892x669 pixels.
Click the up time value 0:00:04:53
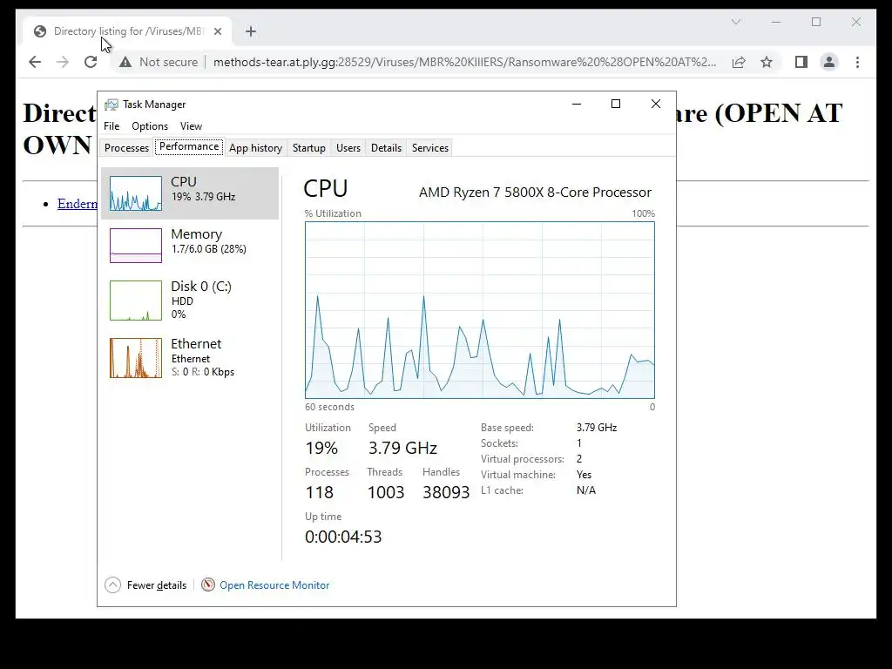pyautogui.click(x=343, y=537)
